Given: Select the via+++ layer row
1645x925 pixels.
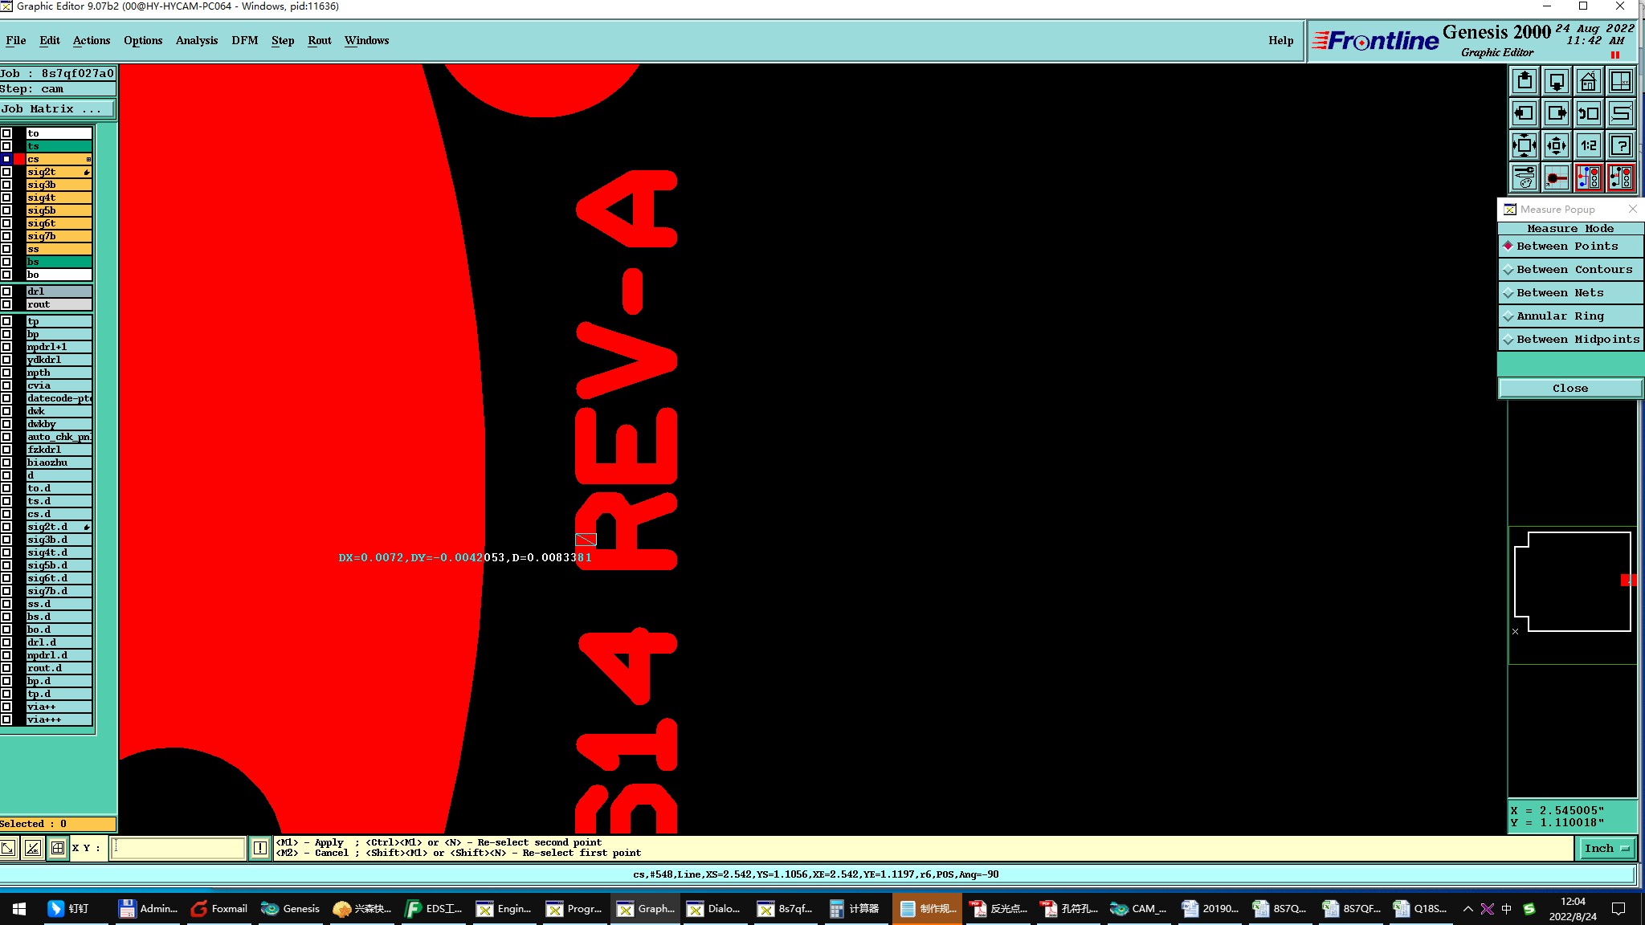Looking at the screenshot, I should 59,719.
